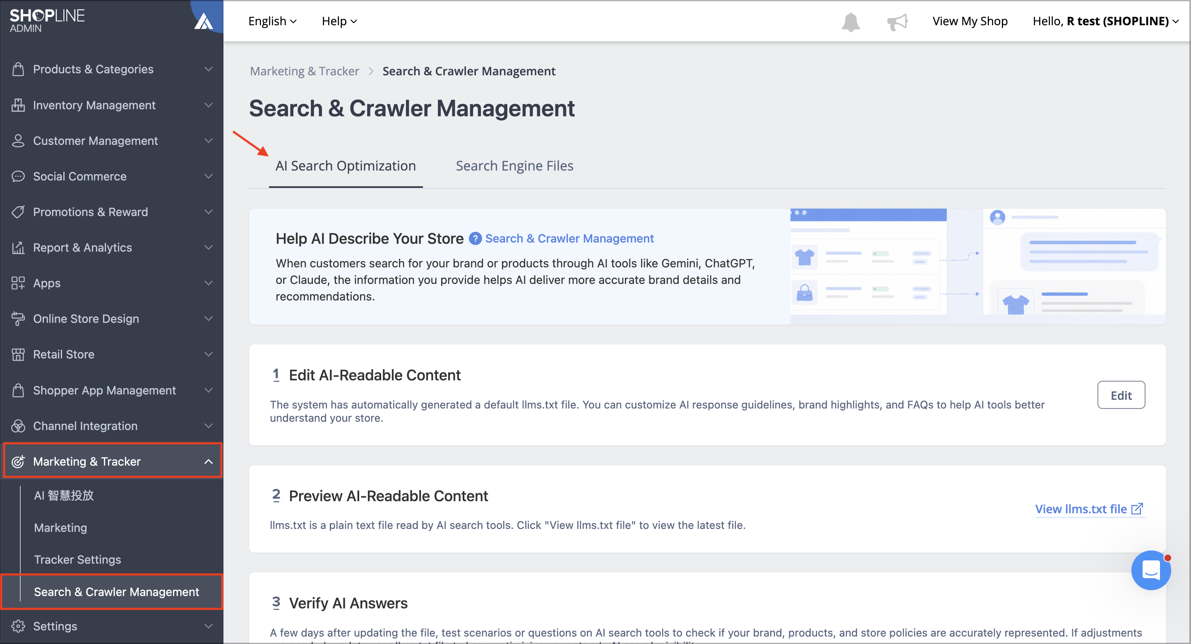Expand the Online Store Design chevron
The width and height of the screenshot is (1191, 644).
[209, 319]
